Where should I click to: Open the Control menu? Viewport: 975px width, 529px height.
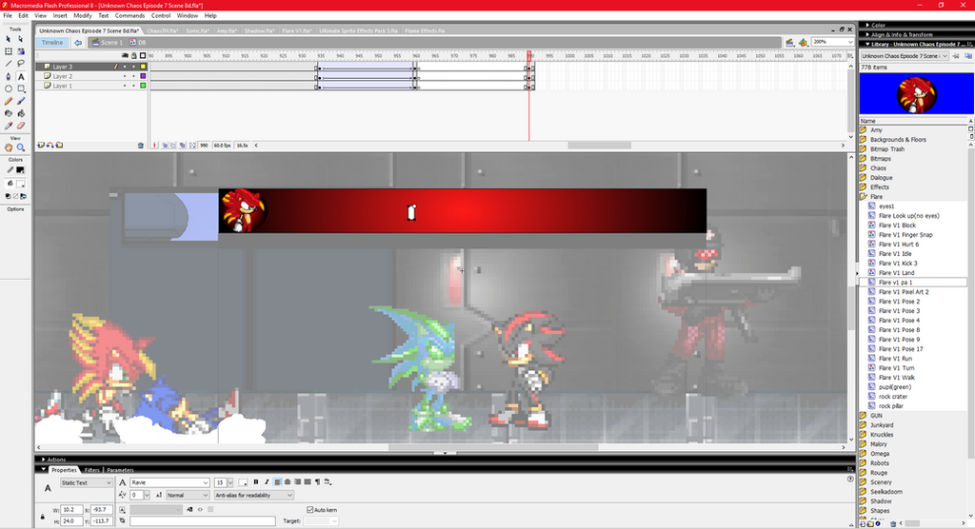tap(160, 15)
